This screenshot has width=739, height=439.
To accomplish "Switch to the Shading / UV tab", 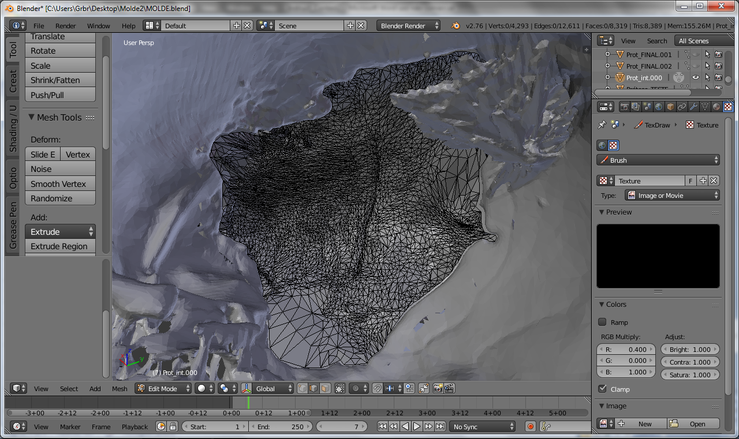I will tap(13, 128).
